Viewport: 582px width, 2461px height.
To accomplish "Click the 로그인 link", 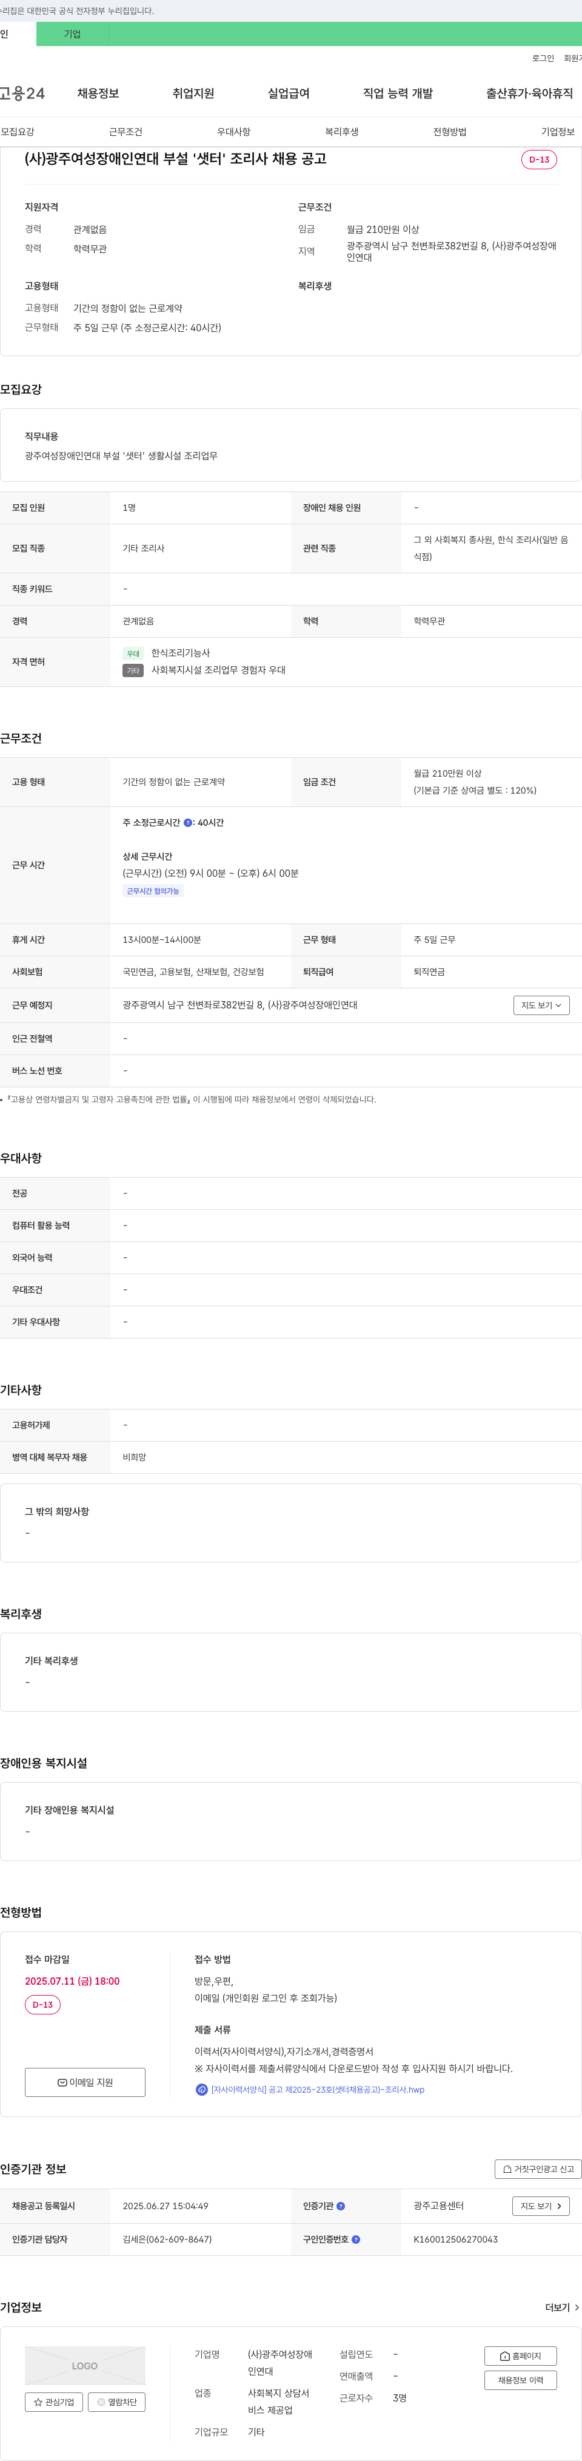I will 543,58.
